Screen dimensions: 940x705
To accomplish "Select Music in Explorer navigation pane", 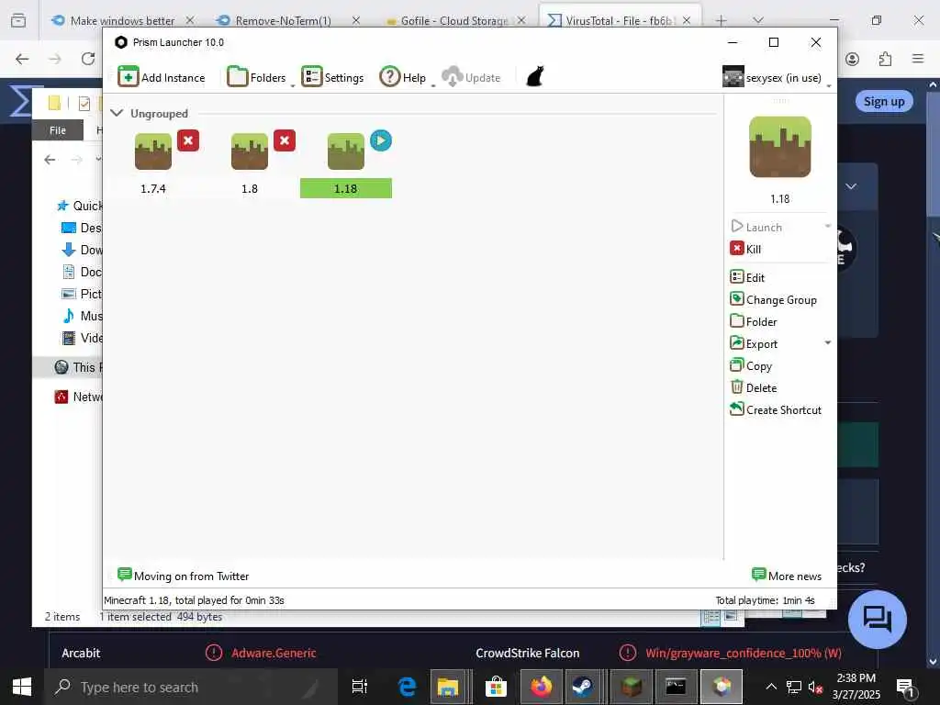I will pos(82,316).
